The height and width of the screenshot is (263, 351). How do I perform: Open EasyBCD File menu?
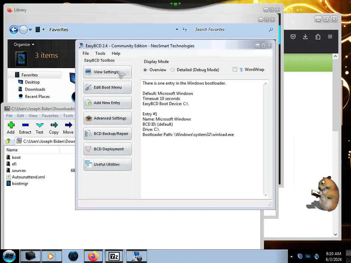click(86, 53)
